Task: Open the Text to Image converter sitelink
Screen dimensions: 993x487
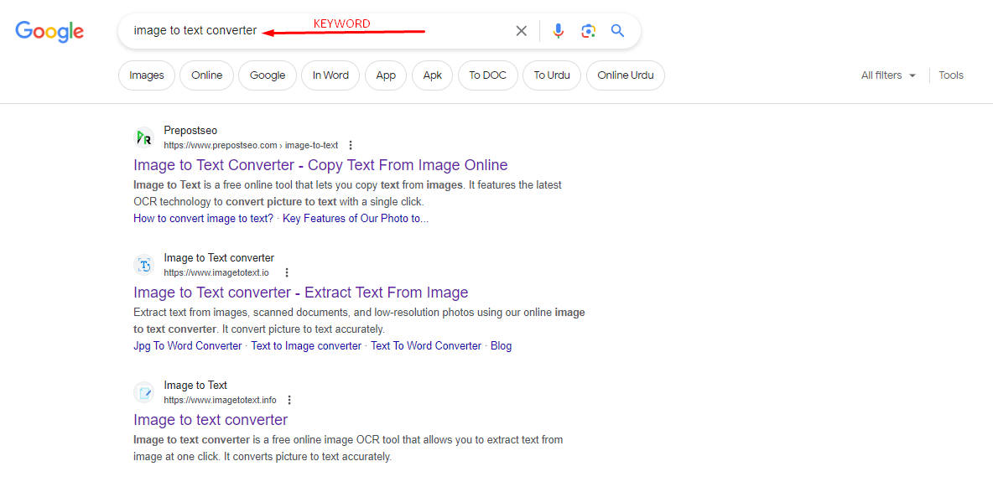Action: tap(306, 346)
